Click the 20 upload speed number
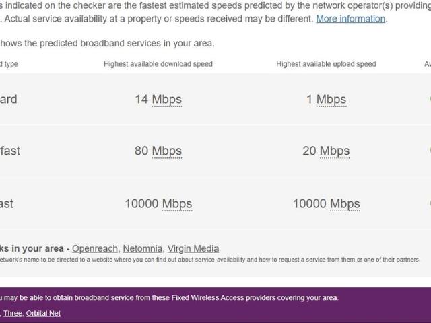431x323 pixels. pos(309,151)
